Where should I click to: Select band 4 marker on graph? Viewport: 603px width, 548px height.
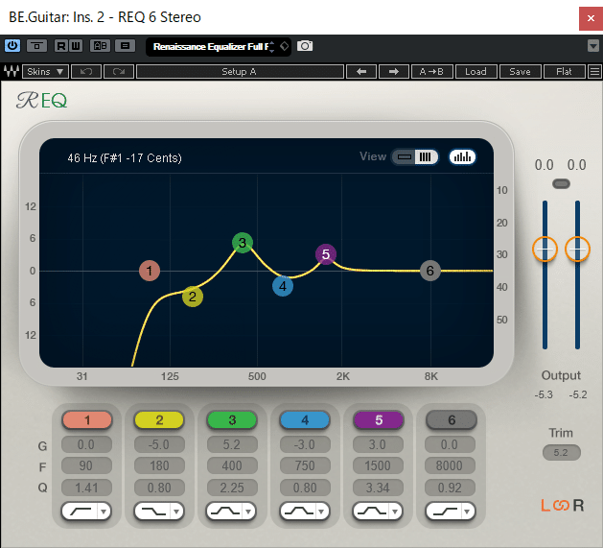point(283,286)
